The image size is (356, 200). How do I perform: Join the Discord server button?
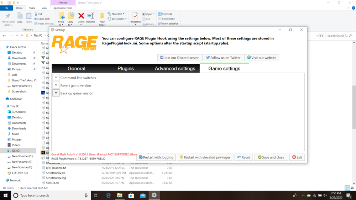tap(179, 58)
